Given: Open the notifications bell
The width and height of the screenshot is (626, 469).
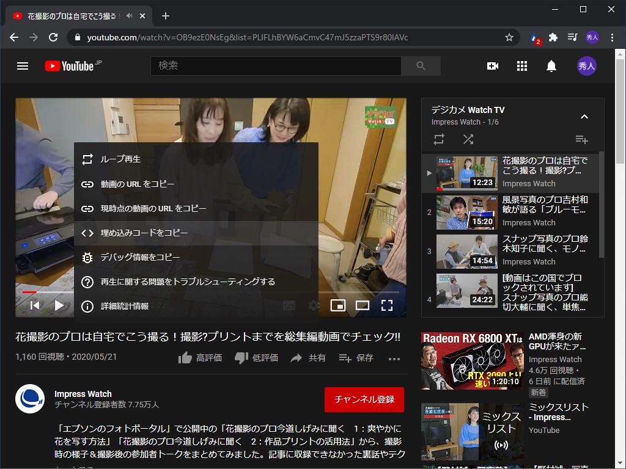Looking at the screenshot, I should coord(551,65).
